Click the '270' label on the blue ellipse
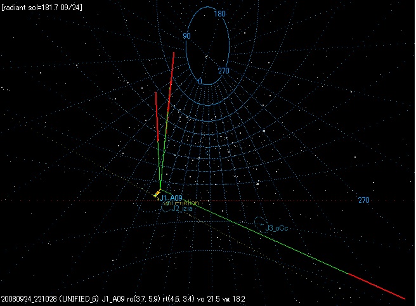The height and width of the screenshot is (306, 416). [x=223, y=71]
